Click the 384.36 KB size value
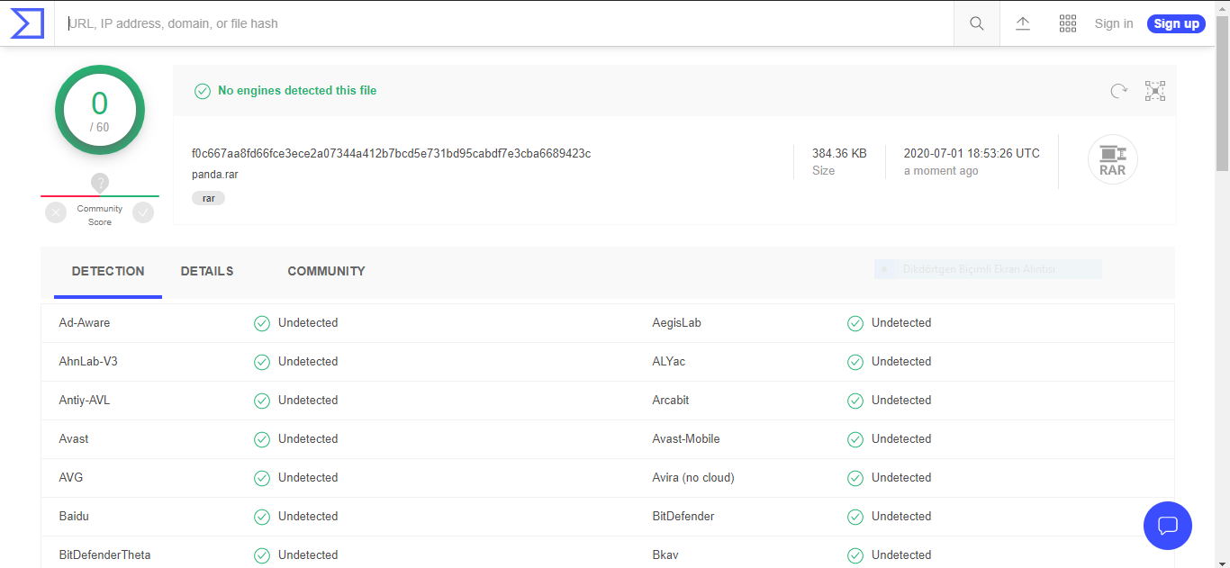This screenshot has width=1230, height=568. click(x=839, y=154)
